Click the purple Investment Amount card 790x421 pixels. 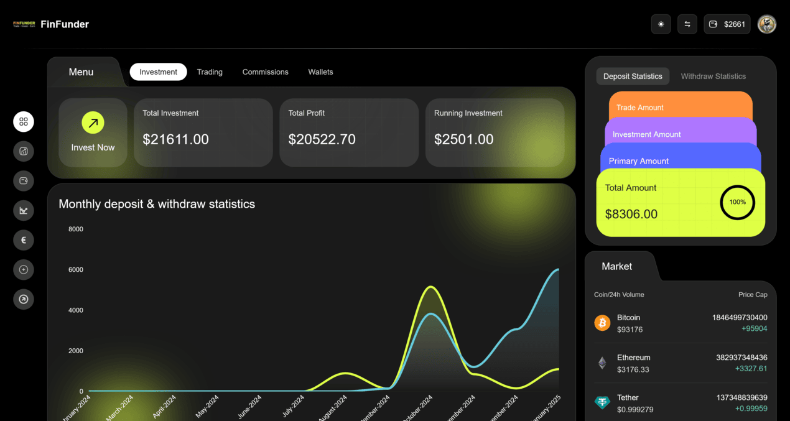pos(681,131)
